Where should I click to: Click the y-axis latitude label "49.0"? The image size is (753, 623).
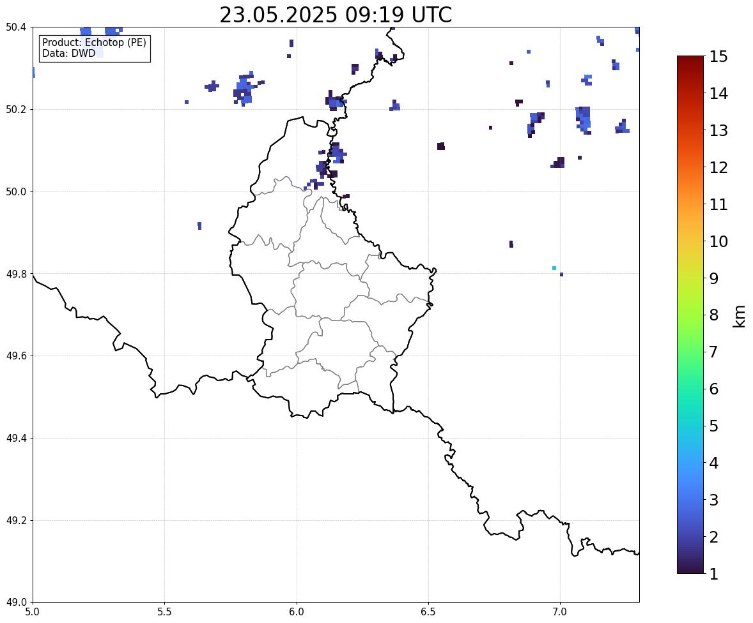click(15, 603)
